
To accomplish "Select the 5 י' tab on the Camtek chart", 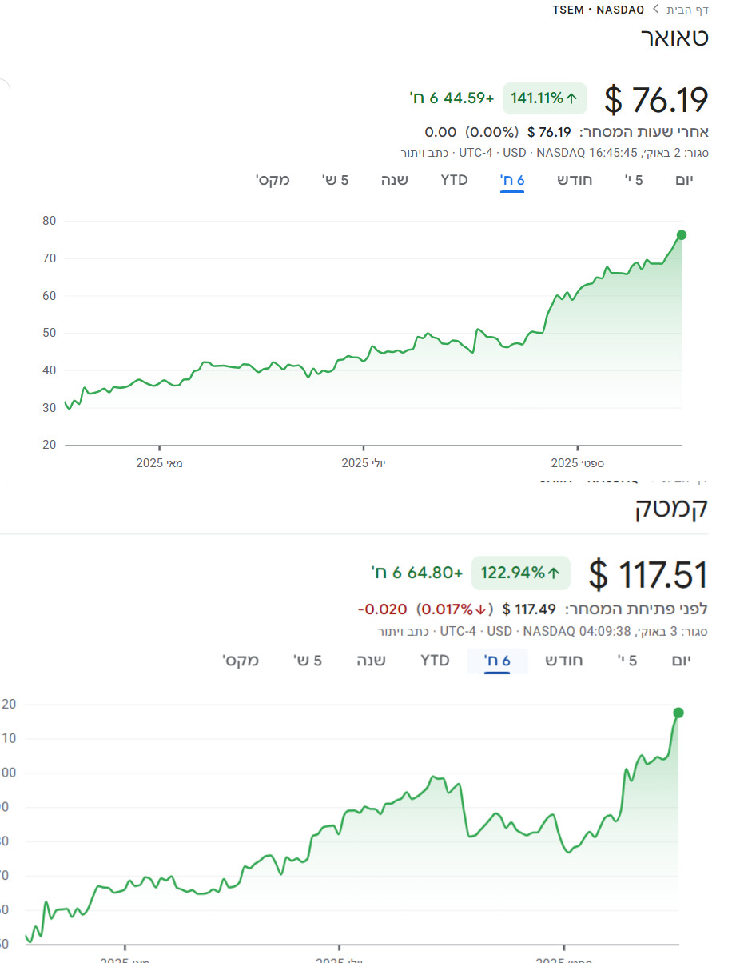I will [627, 661].
